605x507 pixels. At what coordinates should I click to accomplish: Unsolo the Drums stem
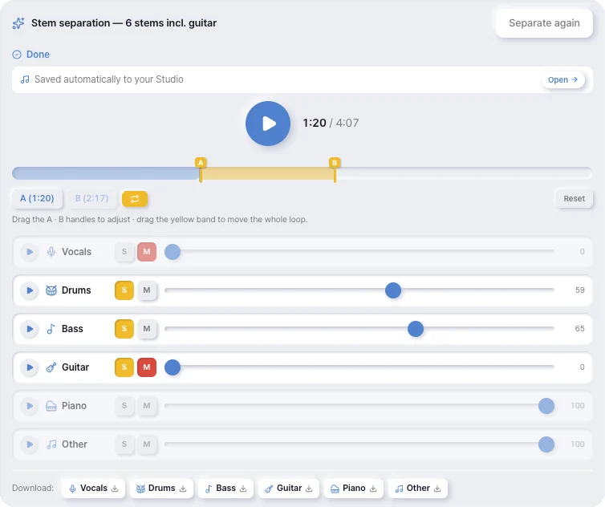click(124, 290)
